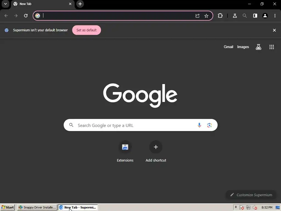Click the Search Google or type a URL box
The image size is (281, 211).
tap(140, 125)
